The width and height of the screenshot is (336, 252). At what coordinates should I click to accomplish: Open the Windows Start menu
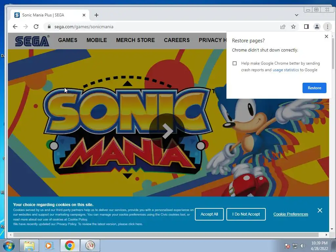[x=9, y=245]
